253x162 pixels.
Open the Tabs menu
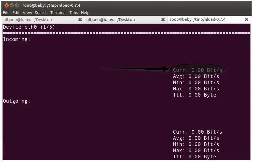click(73, 12)
